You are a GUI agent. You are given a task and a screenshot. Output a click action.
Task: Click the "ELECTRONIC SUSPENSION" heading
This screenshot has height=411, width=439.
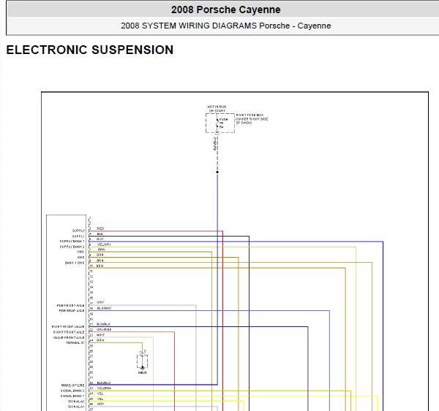click(x=90, y=50)
